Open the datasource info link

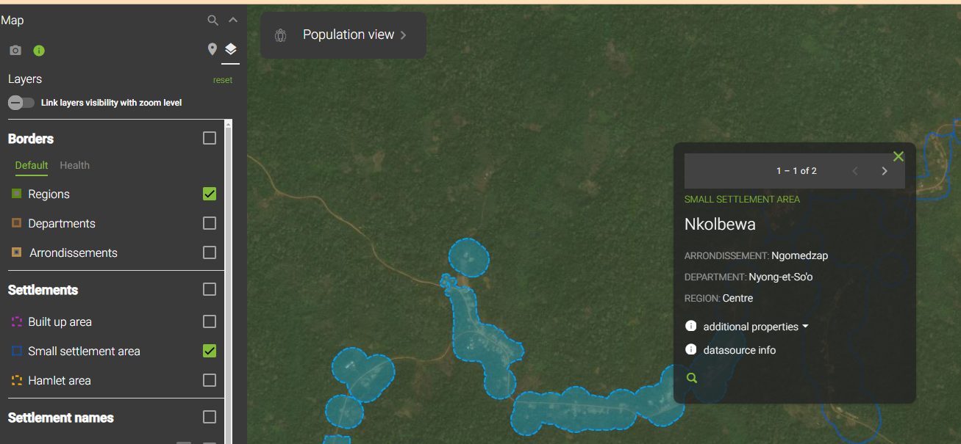click(x=740, y=350)
